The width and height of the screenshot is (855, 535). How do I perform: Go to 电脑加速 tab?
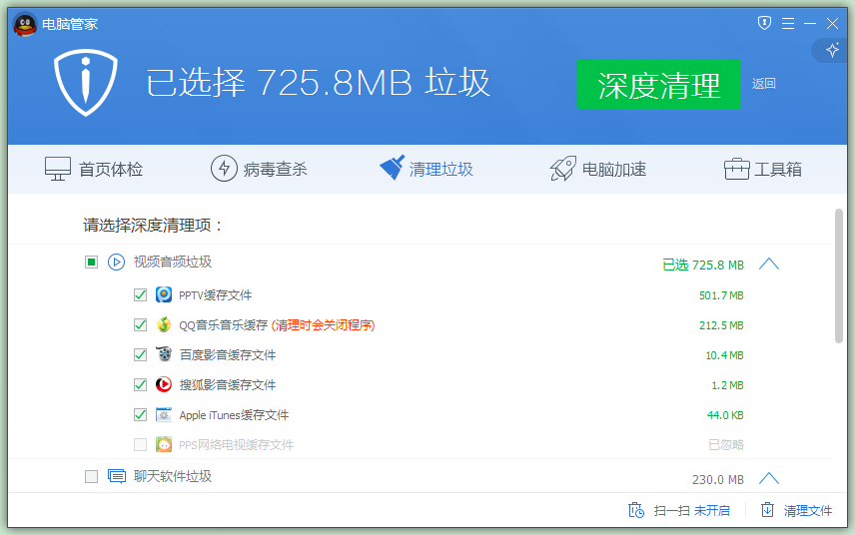pos(598,169)
